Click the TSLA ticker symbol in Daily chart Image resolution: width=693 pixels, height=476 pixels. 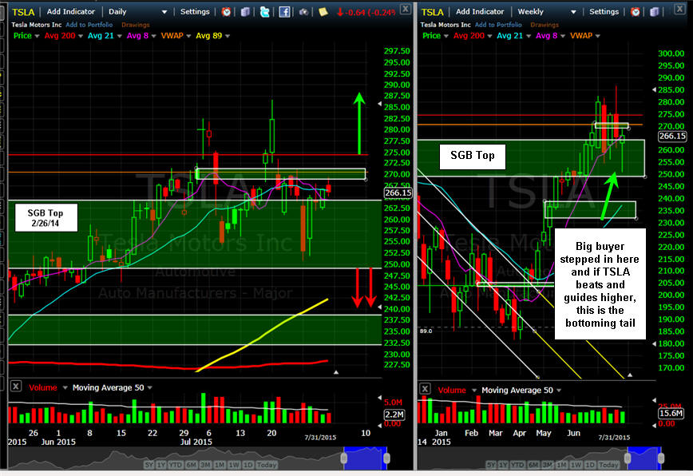pyautogui.click(x=23, y=12)
